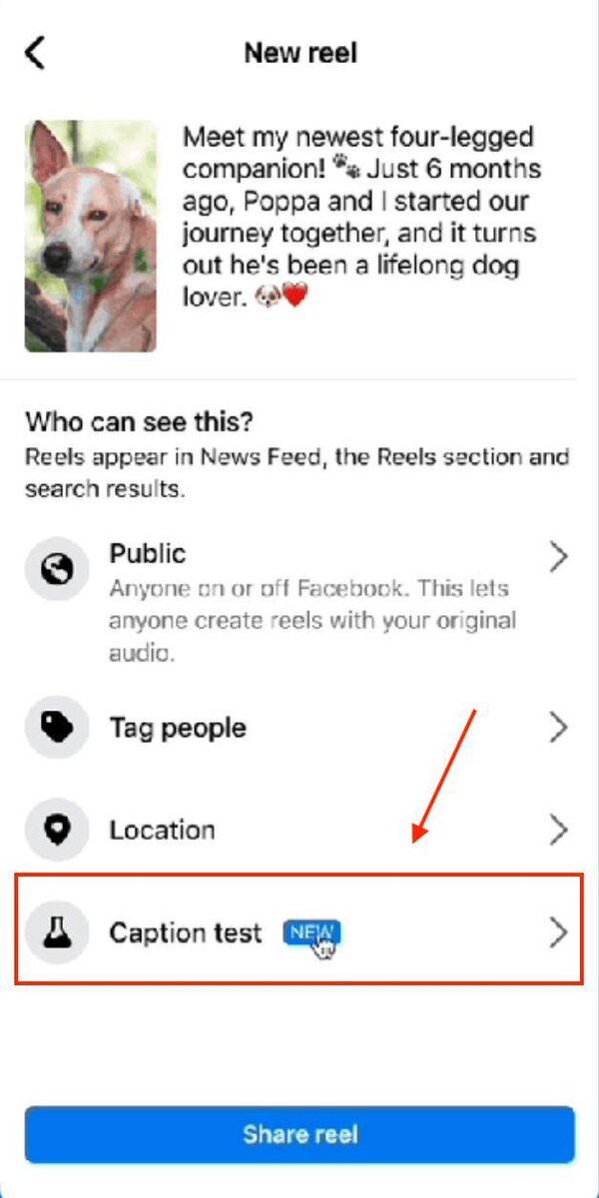Open Location via its right chevron
599x1198 pixels.
tap(559, 831)
